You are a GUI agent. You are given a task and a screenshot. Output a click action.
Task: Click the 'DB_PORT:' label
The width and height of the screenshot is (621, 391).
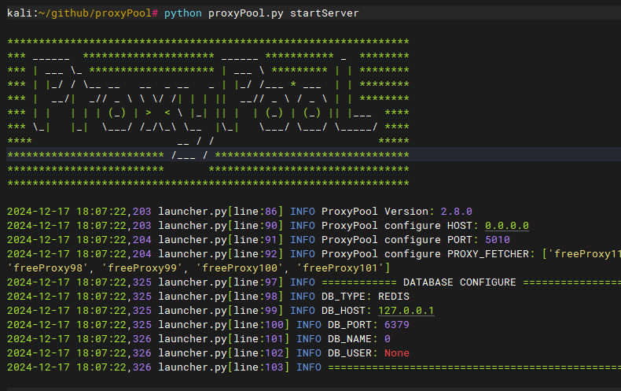[x=352, y=325]
